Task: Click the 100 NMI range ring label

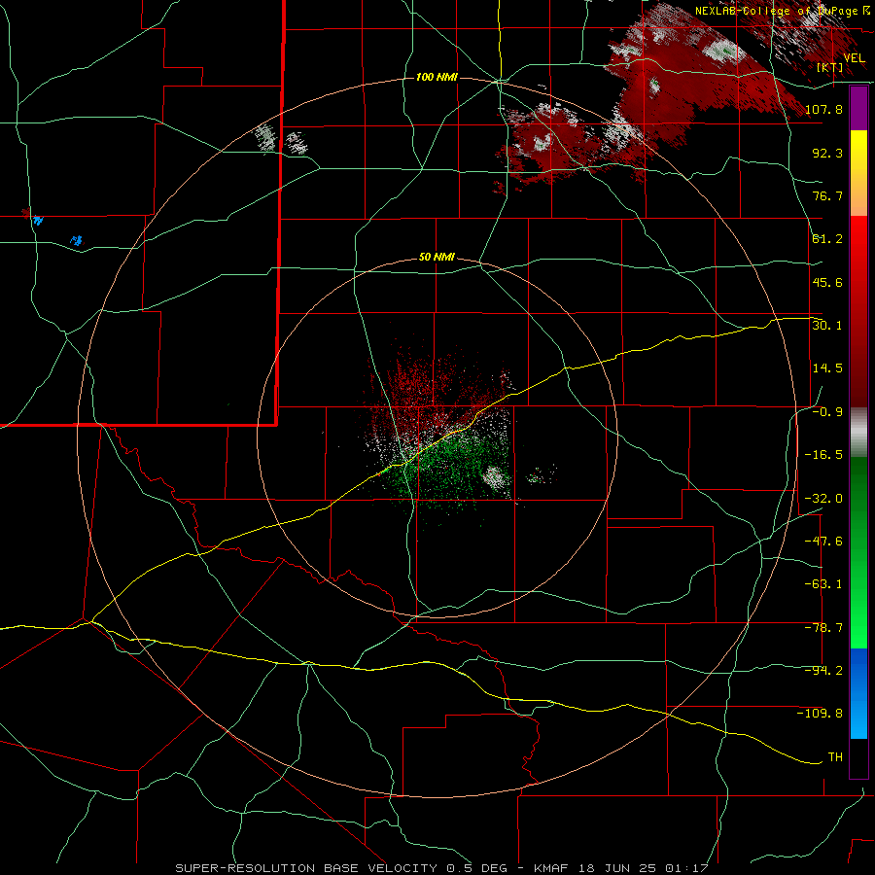Action: [x=437, y=77]
